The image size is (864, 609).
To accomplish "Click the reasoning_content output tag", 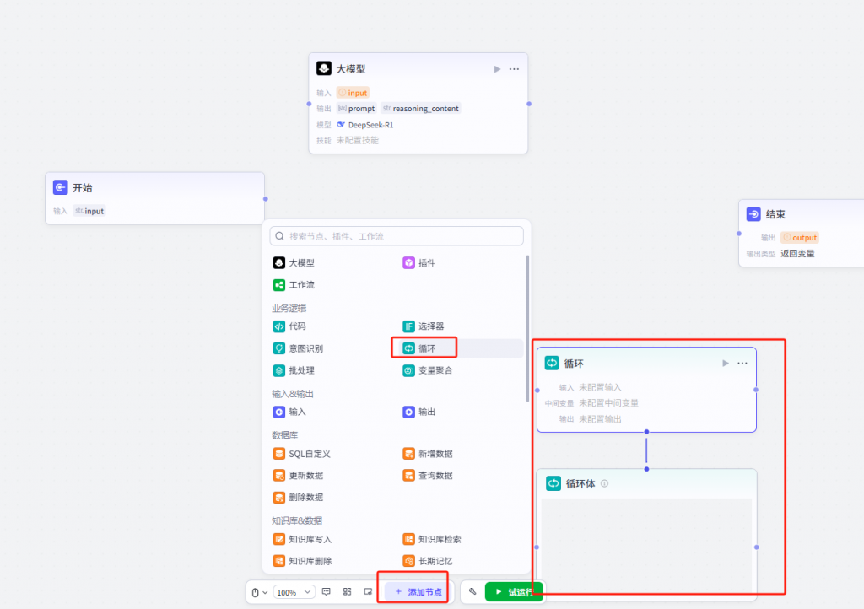I will [x=420, y=109].
